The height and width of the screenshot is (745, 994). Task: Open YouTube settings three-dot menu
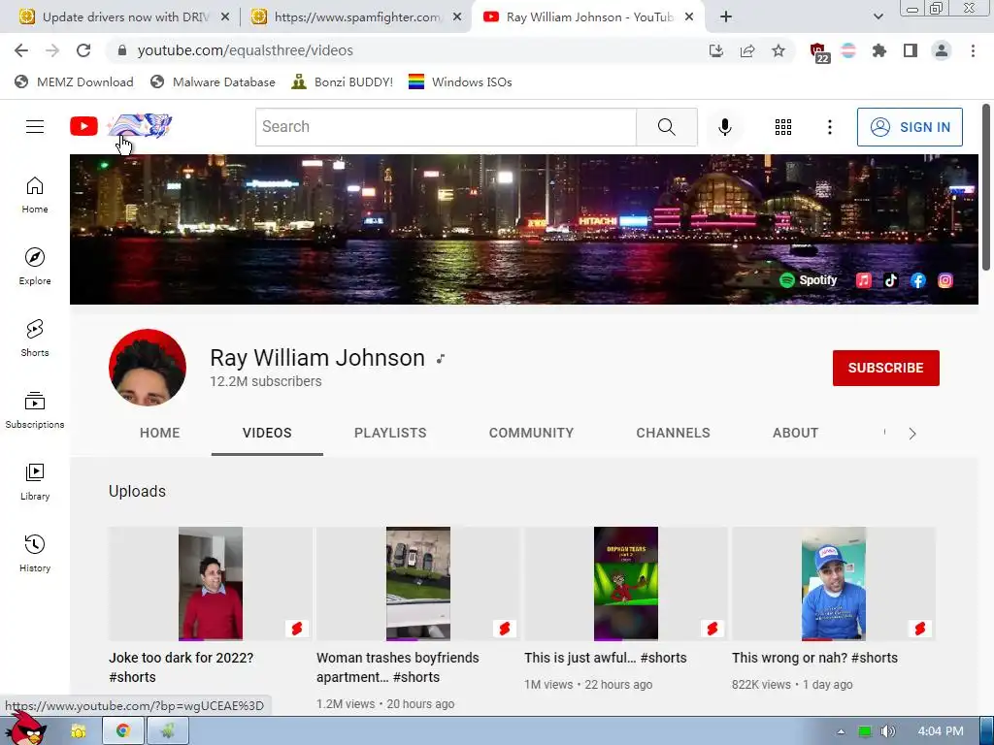pos(829,127)
